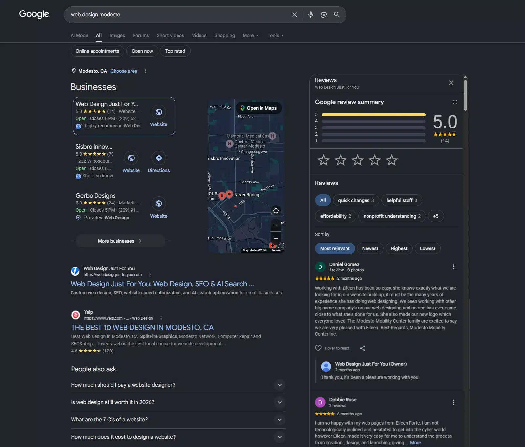Open Google Lens image search icon
The image size is (525, 447).
[324, 15]
